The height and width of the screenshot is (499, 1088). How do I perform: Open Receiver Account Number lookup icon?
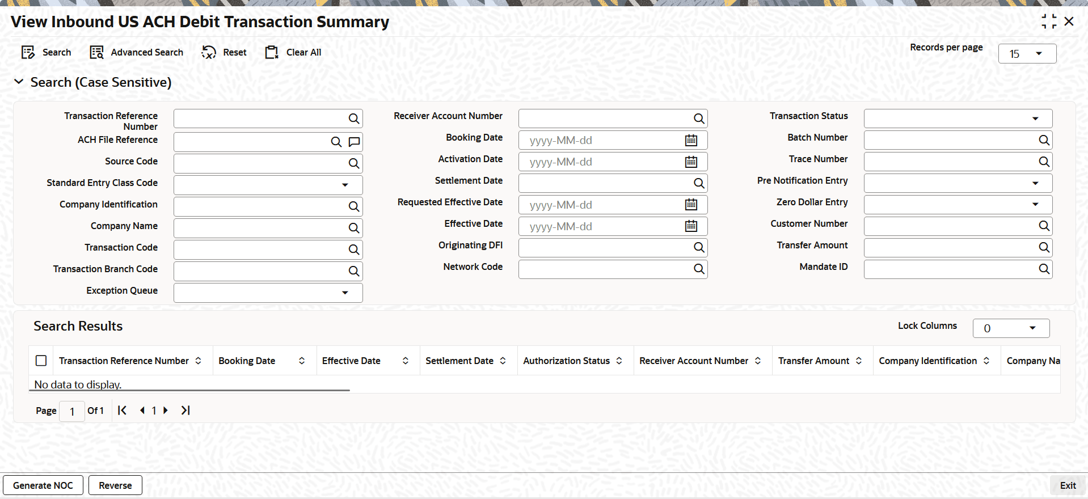coord(699,119)
